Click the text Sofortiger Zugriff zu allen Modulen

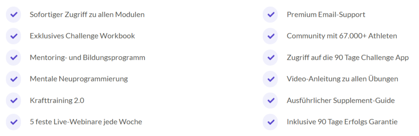(x=87, y=15)
